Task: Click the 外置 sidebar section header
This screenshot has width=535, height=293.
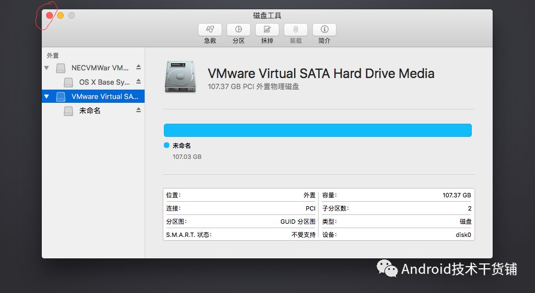Action: click(x=53, y=56)
